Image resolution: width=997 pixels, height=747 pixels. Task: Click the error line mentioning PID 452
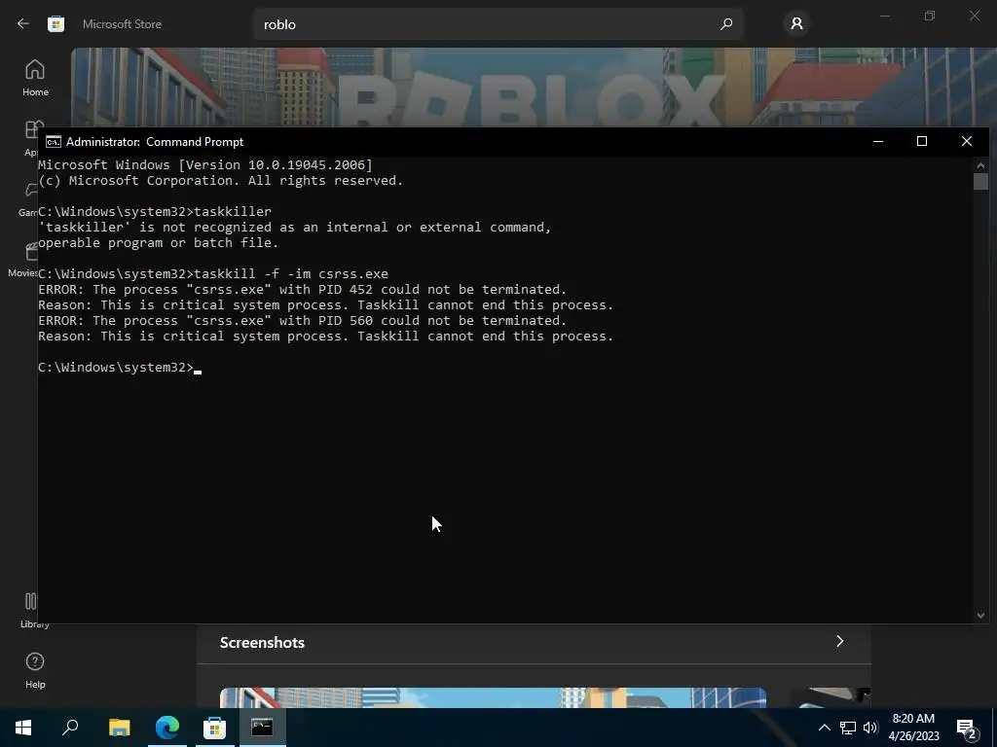[x=302, y=290]
